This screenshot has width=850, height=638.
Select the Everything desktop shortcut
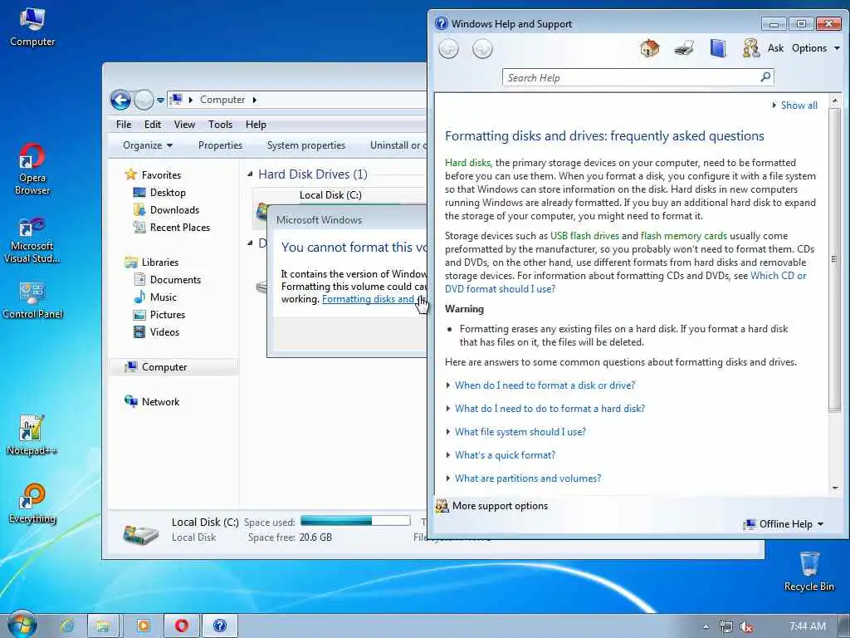pos(32,503)
